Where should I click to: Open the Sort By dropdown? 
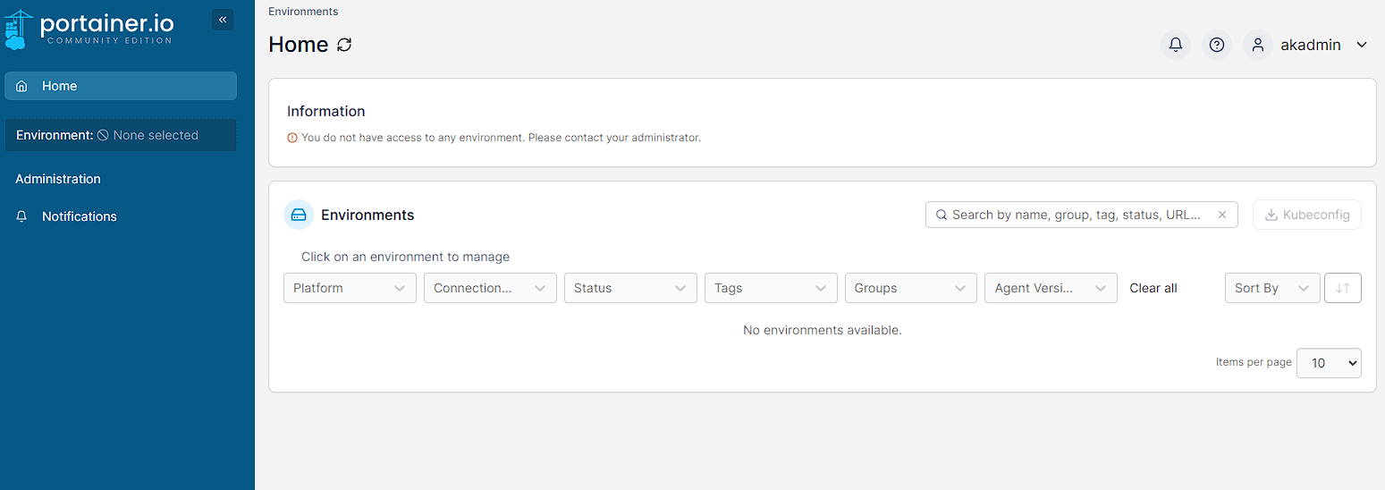(x=1272, y=288)
